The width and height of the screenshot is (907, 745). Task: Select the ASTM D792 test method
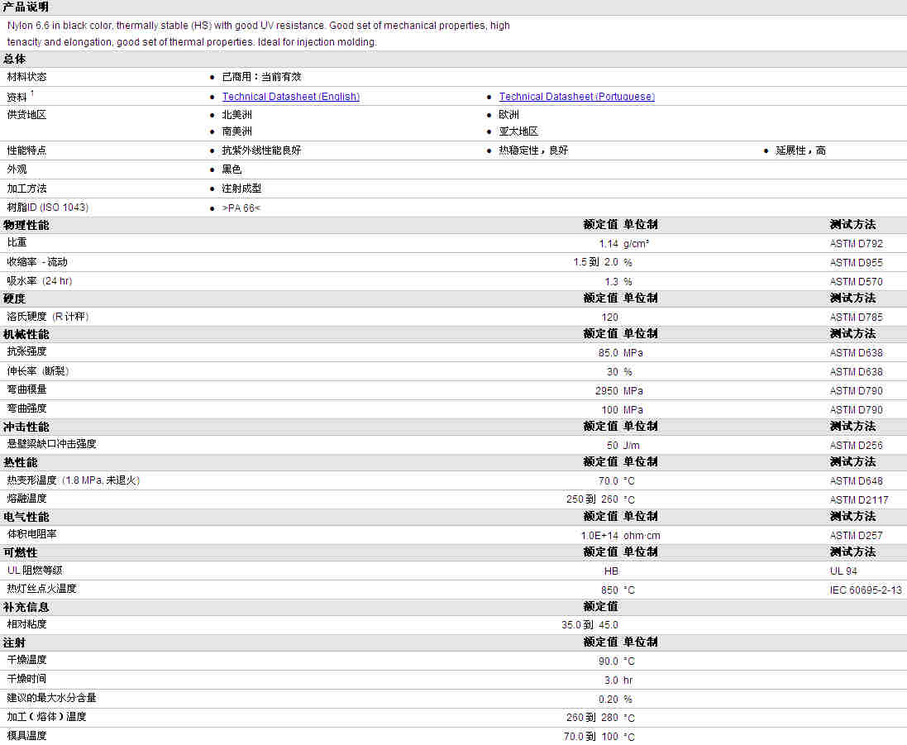(x=856, y=244)
